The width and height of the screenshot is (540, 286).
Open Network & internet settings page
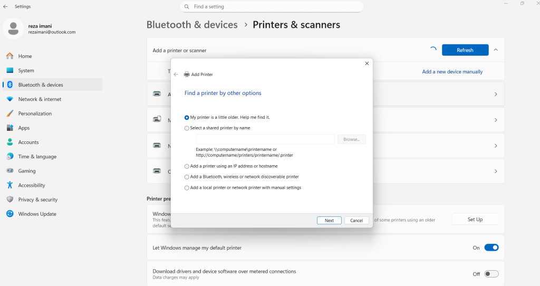click(x=53, y=99)
